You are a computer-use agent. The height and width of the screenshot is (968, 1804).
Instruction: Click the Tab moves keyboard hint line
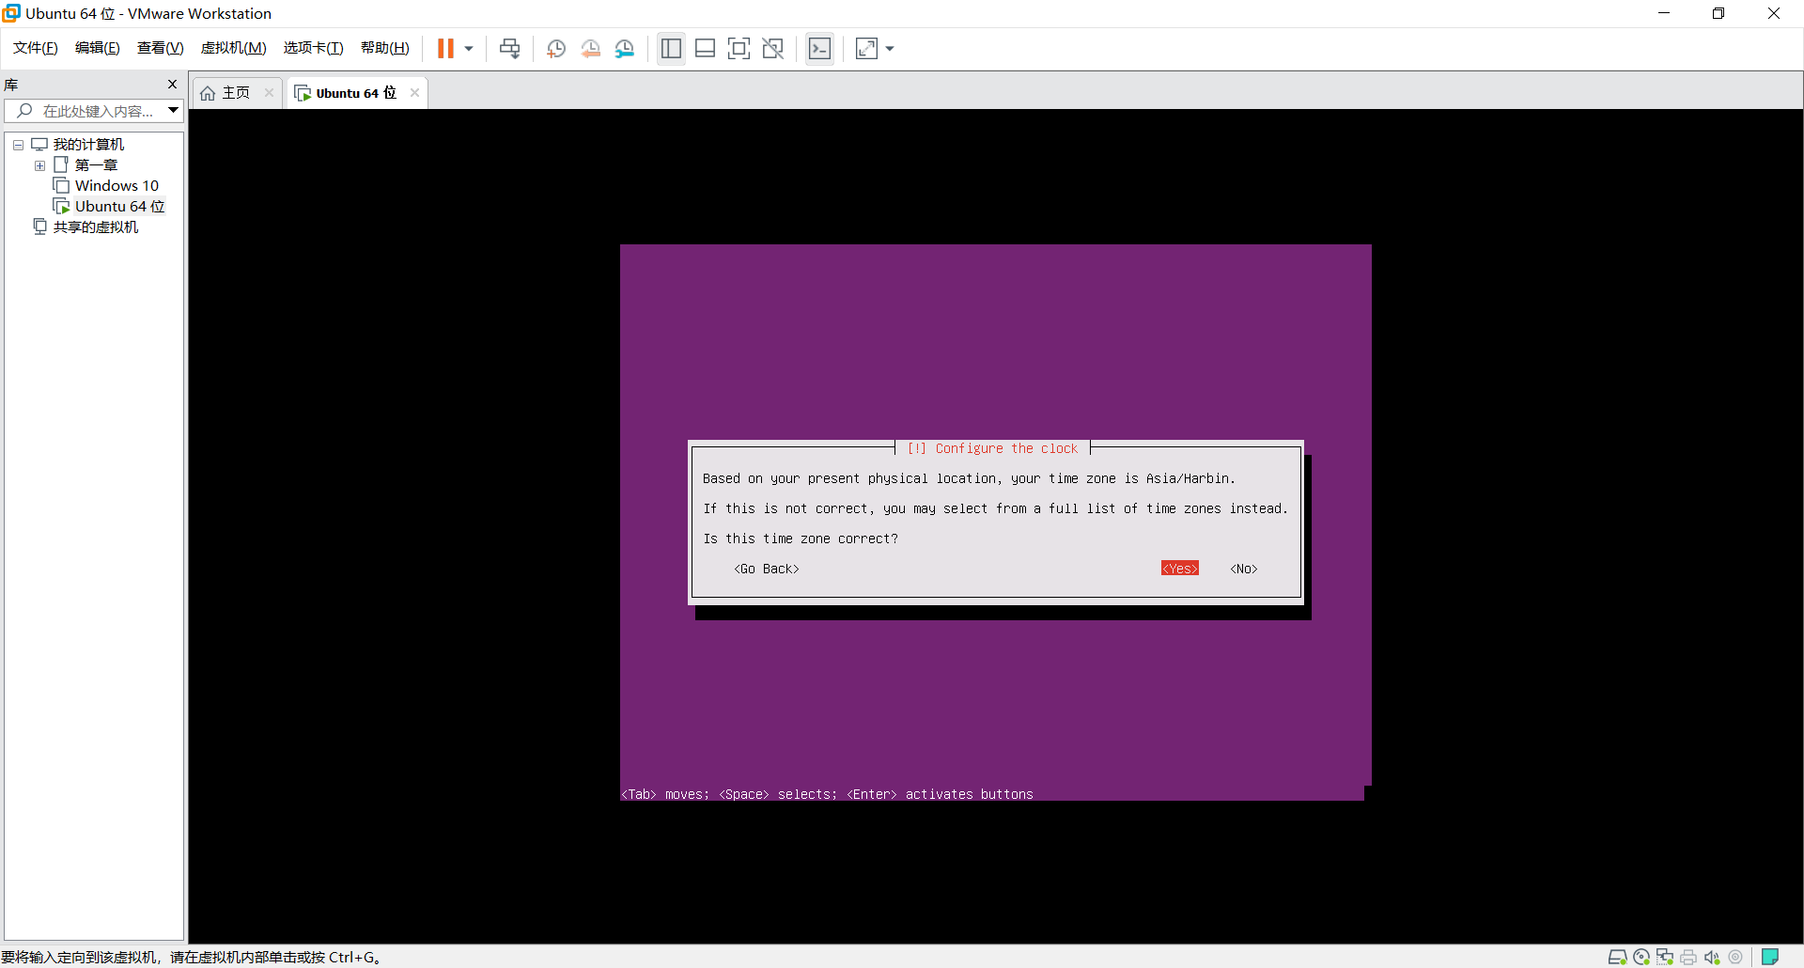[x=827, y=794]
